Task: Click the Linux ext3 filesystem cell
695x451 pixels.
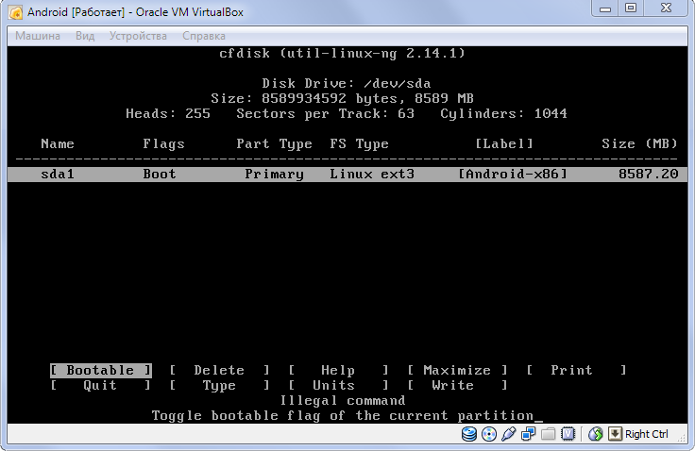Action: [x=372, y=175]
